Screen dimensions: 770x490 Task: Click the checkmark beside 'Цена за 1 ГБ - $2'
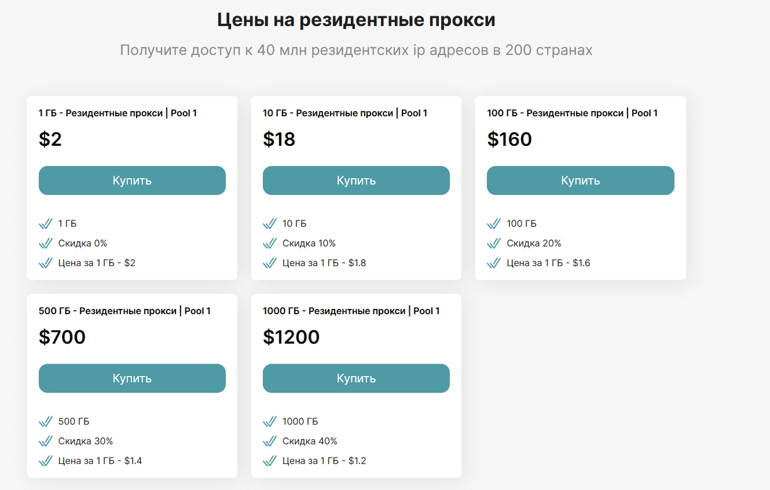point(46,263)
